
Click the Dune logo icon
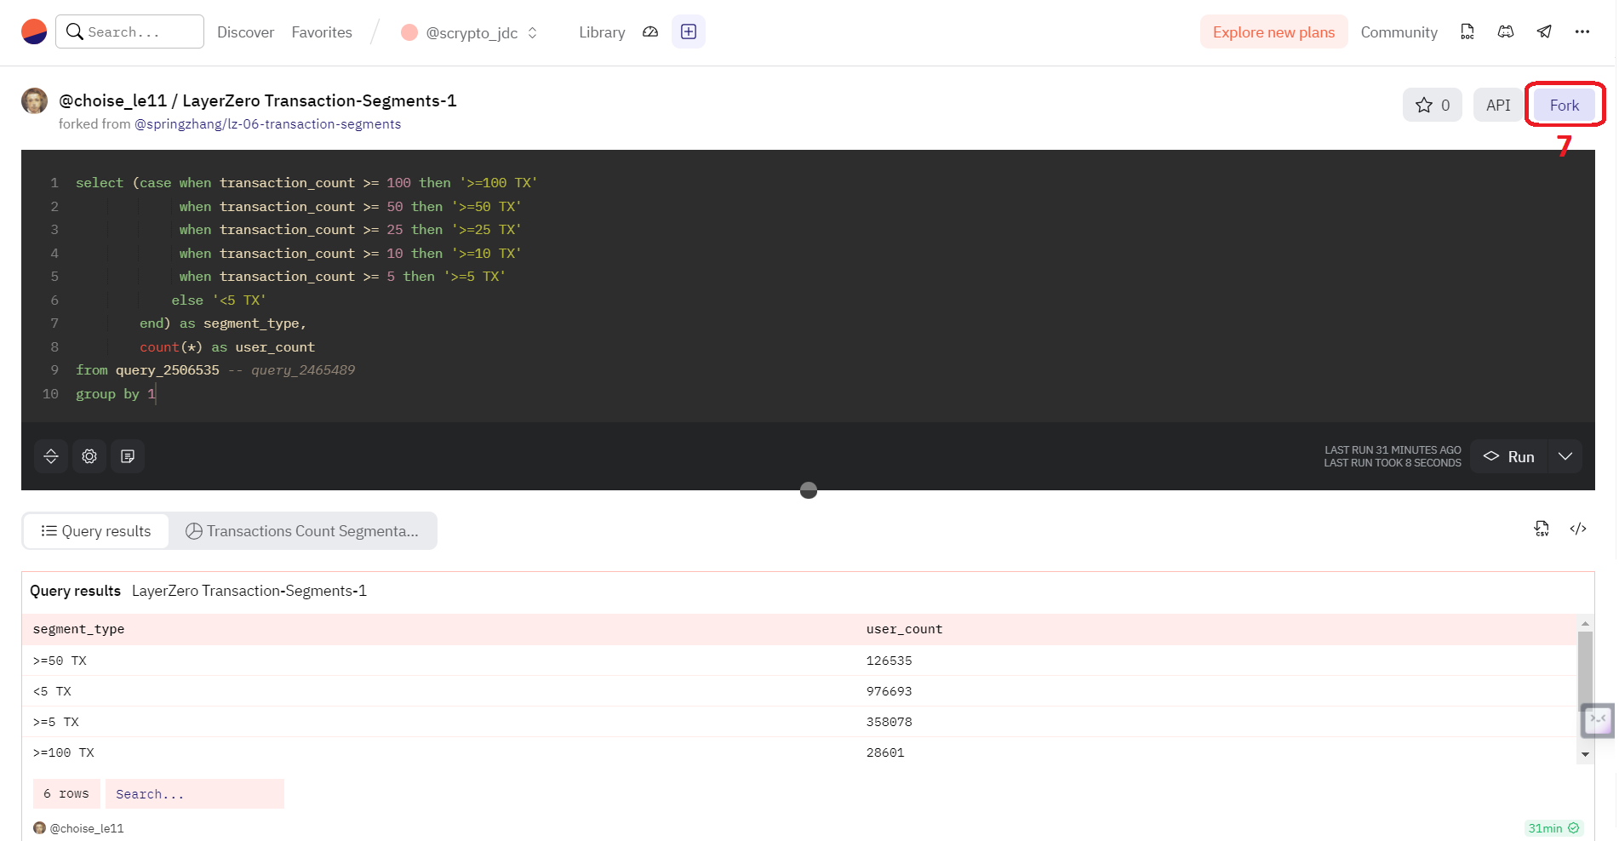click(34, 31)
